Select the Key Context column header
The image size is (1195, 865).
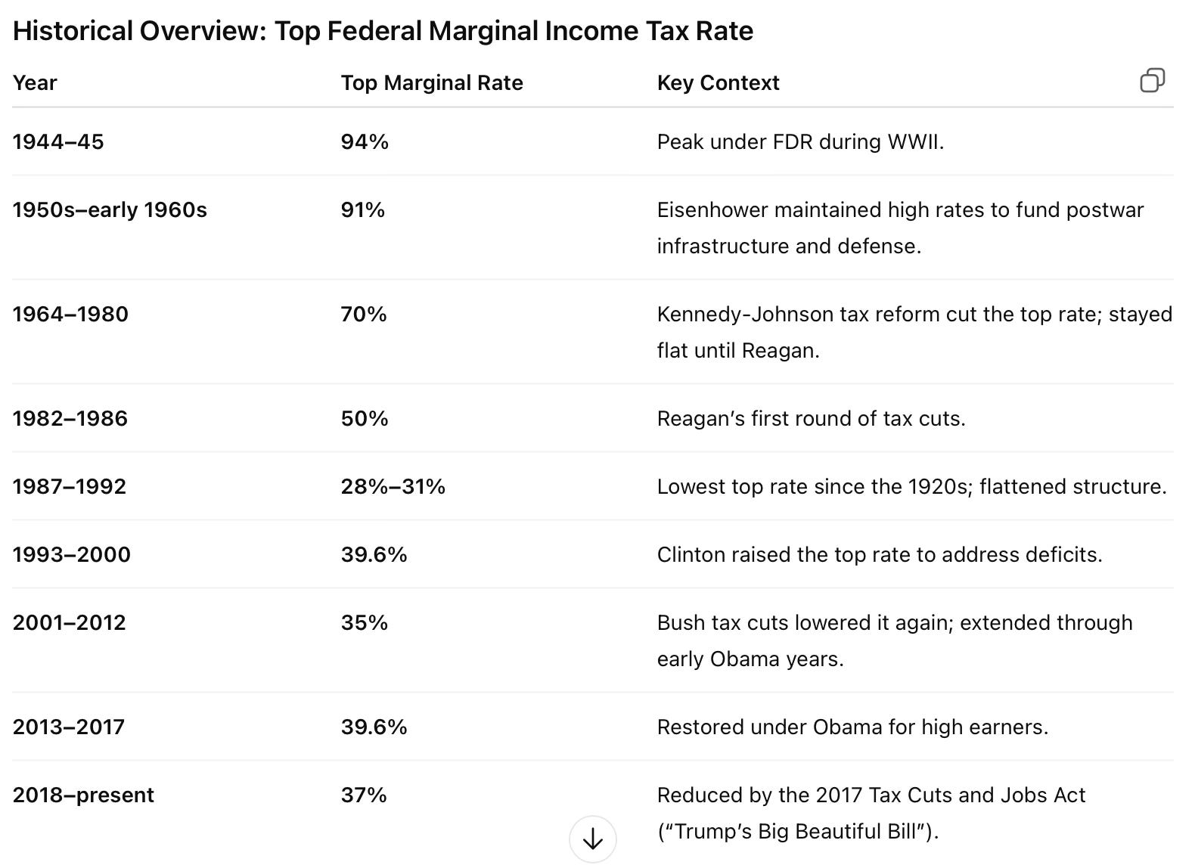point(718,82)
